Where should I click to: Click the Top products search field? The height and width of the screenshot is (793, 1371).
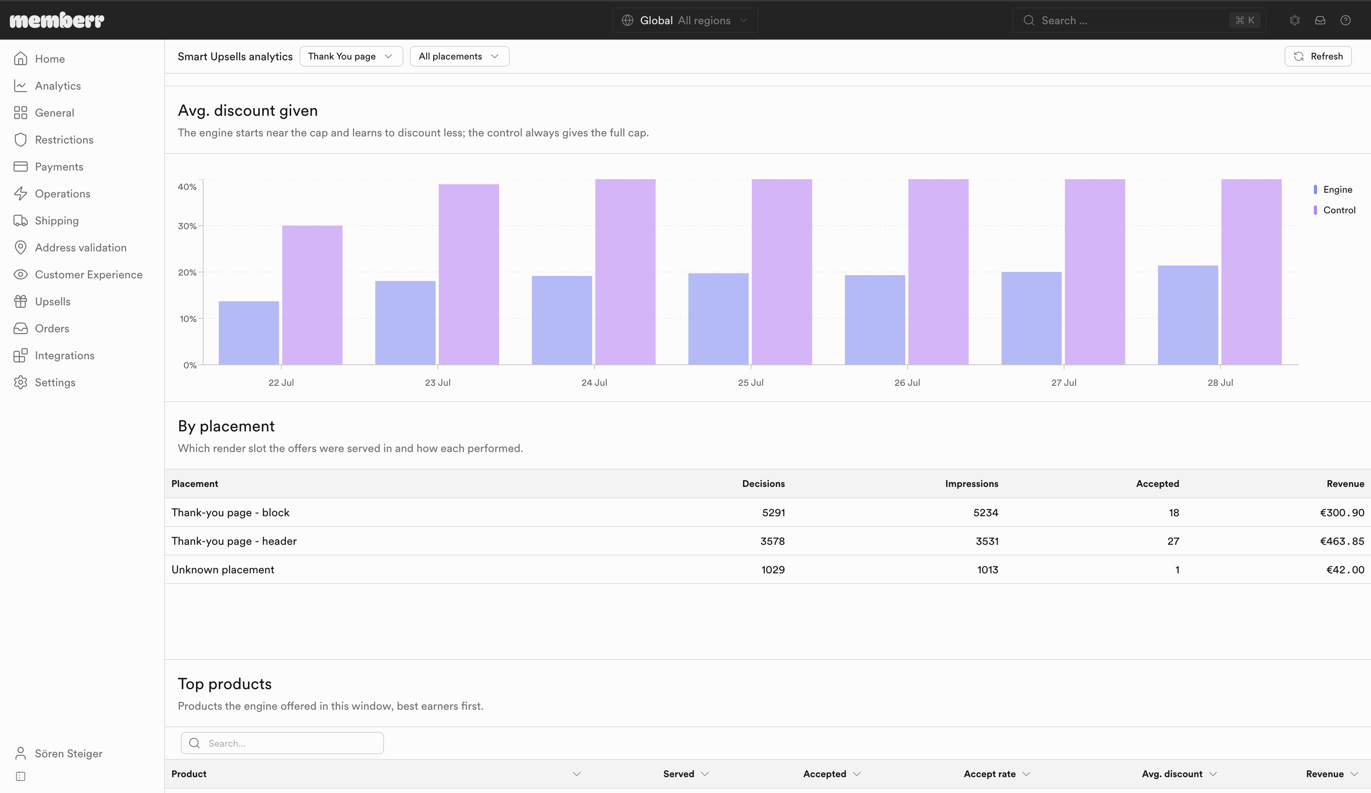click(x=282, y=742)
